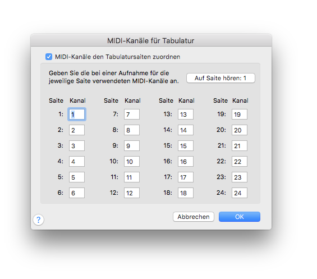Click the Auf Saite hören: 1 button
317x279 pixels.
pos(220,78)
